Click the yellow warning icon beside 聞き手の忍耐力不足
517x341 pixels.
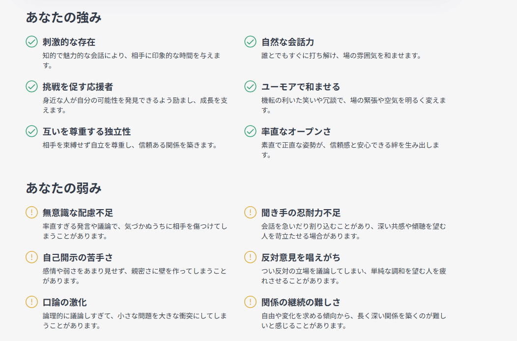pos(250,212)
